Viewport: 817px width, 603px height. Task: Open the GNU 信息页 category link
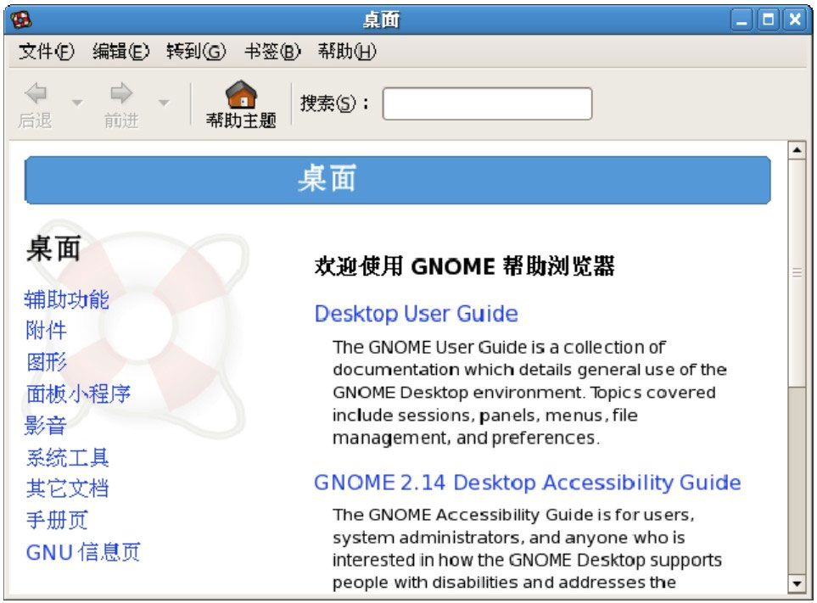(x=83, y=552)
